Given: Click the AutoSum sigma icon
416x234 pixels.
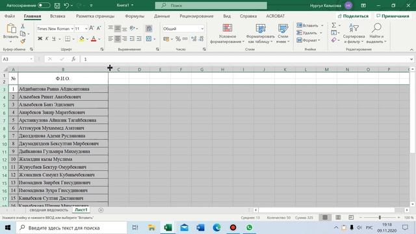Looking at the screenshot, I should 333,25.
